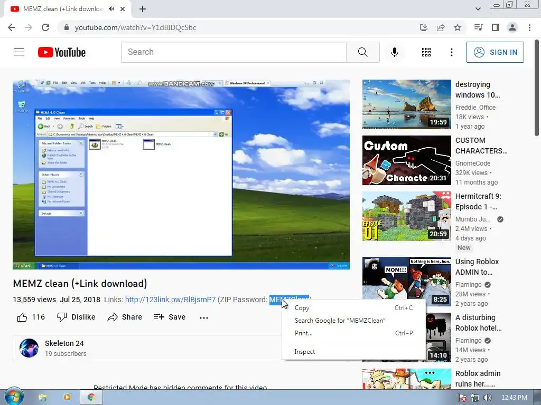The width and height of the screenshot is (541, 405).
Task: Open Windows Explorer from the taskbar
Action: [x=42, y=398]
